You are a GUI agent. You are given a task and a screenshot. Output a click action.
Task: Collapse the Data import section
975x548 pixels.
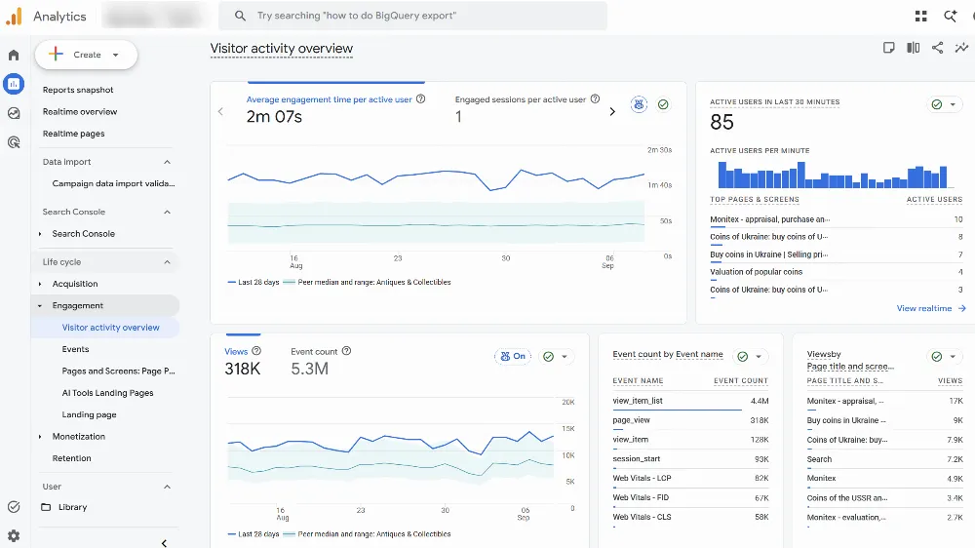[167, 162]
